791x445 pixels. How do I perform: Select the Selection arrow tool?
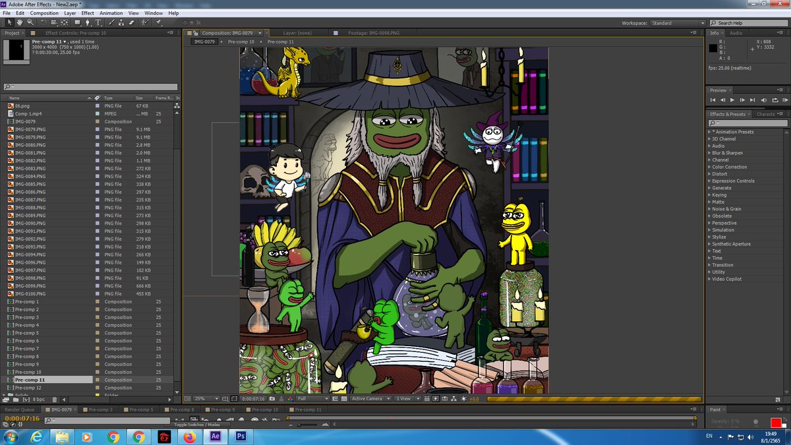9,22
